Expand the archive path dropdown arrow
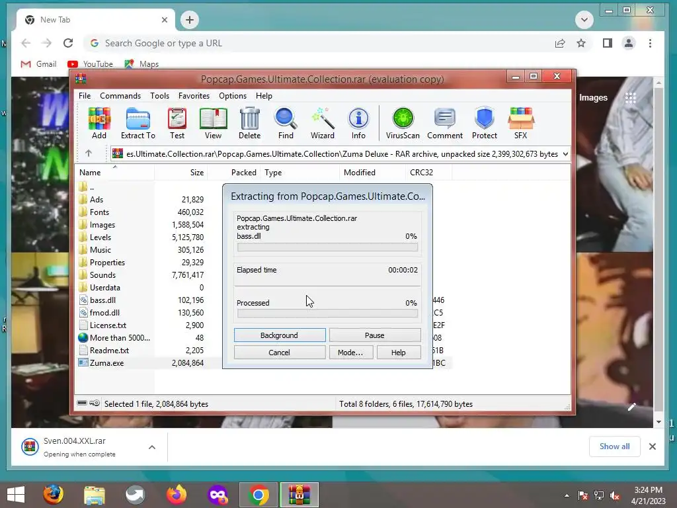The image size is (677, 508). pyautogui.click(x=565, y=153)
